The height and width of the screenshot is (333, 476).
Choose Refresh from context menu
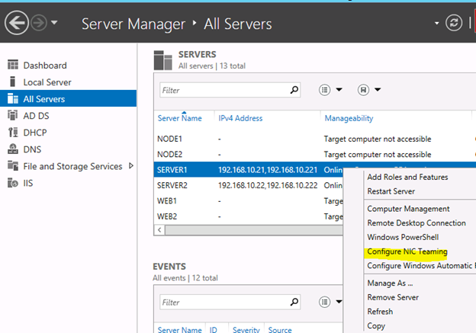point(380,312)
